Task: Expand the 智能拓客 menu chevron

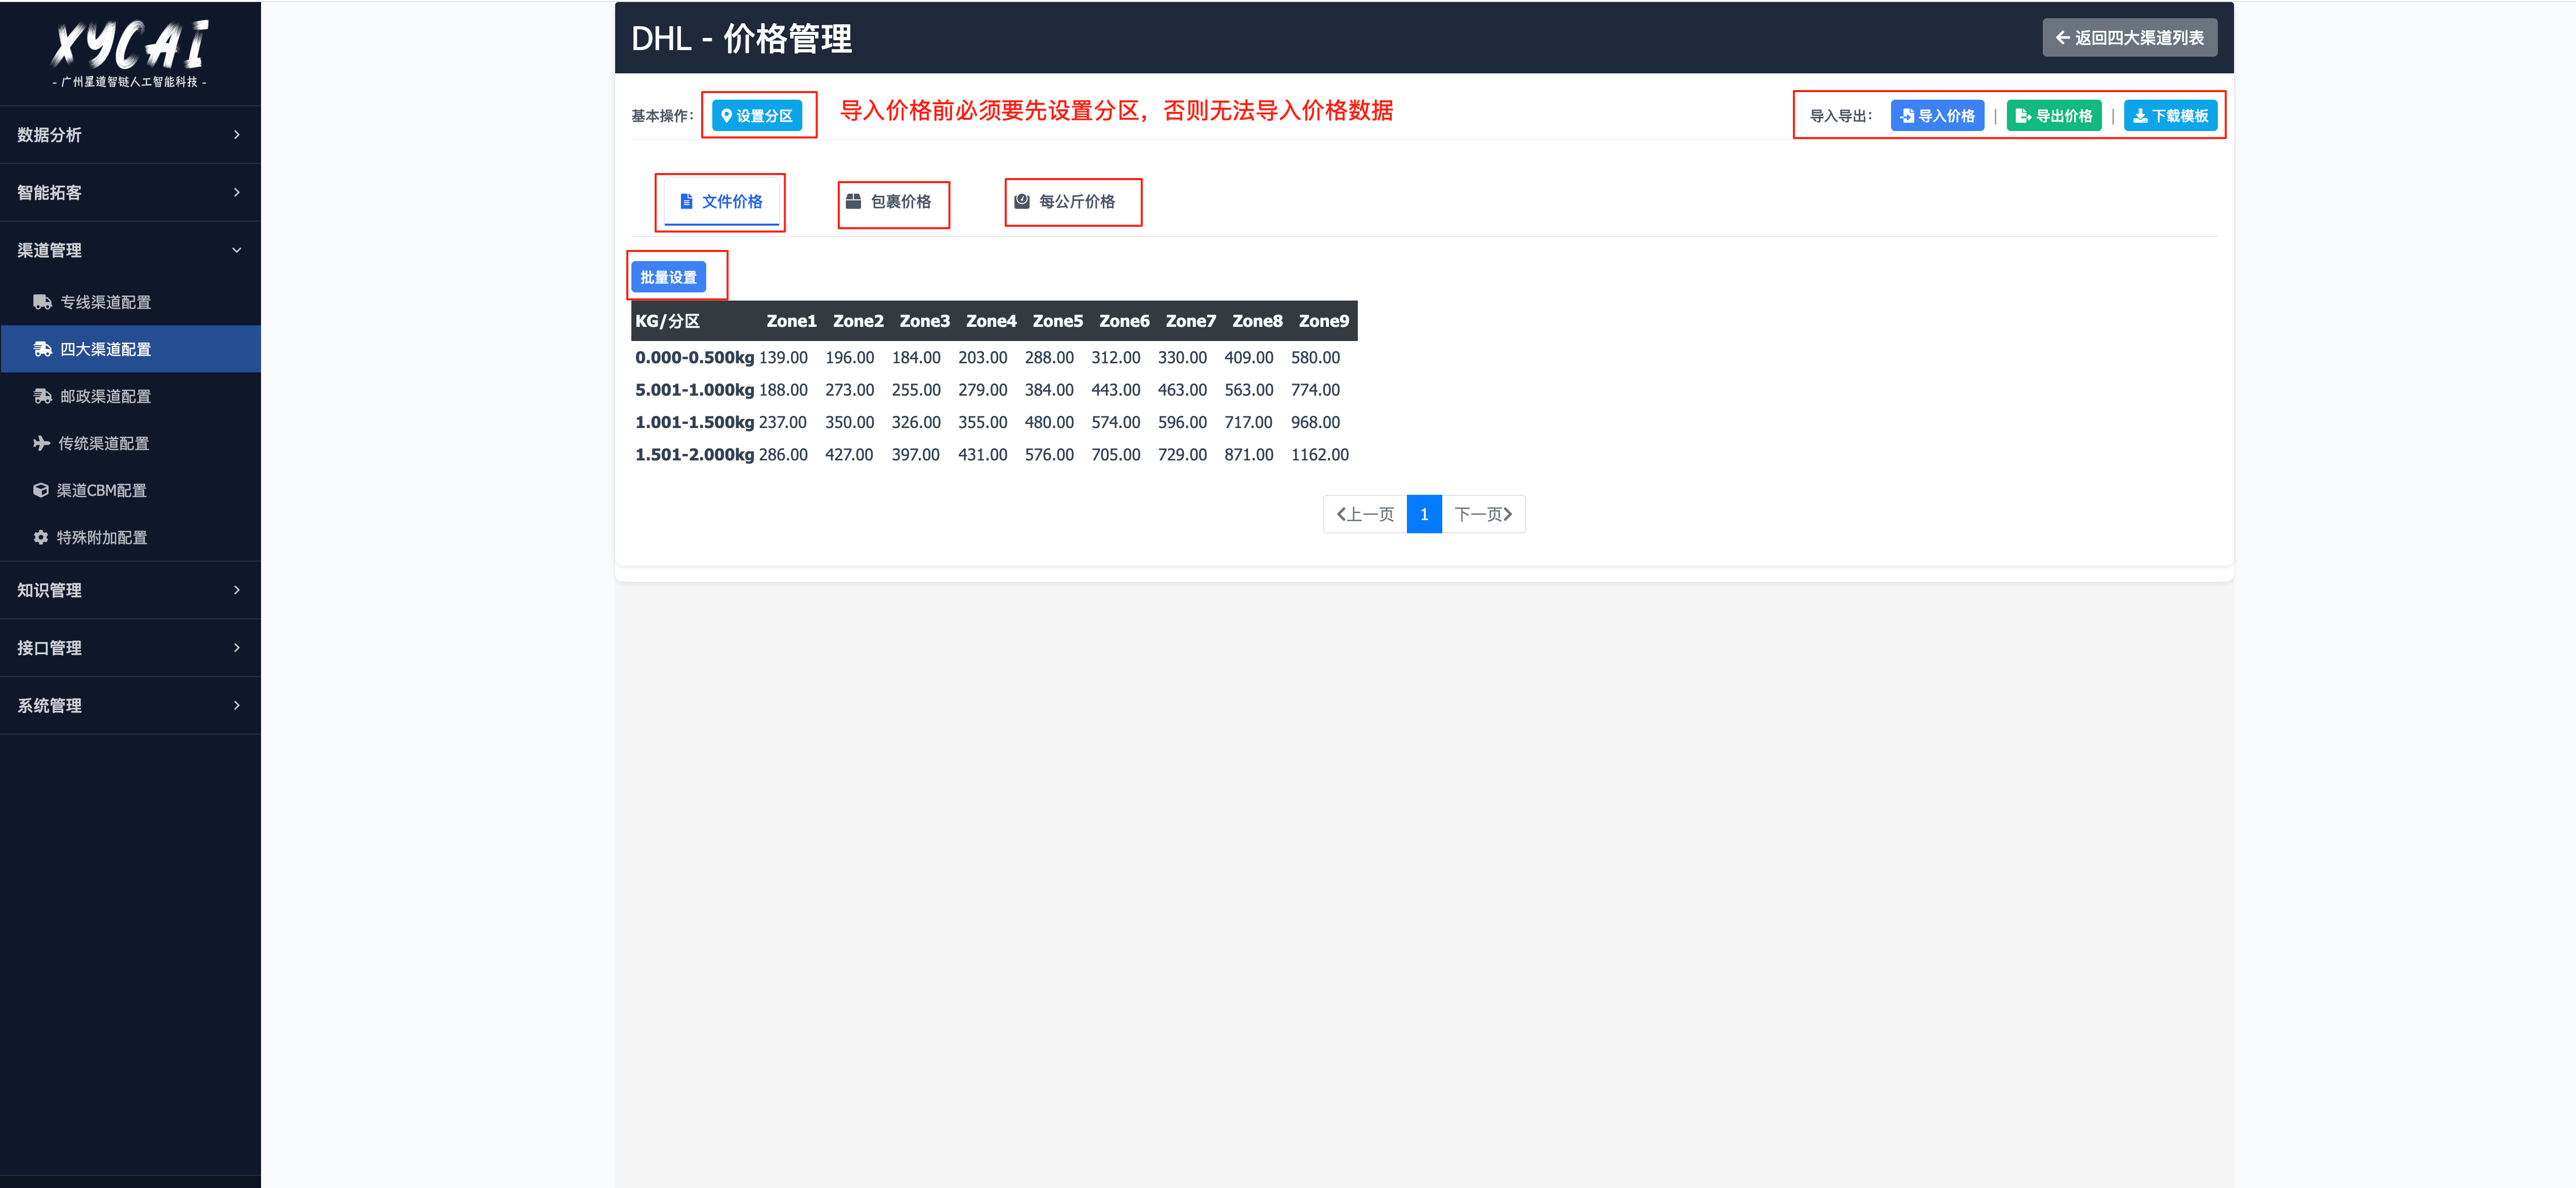Action: (x=237, y=192)
